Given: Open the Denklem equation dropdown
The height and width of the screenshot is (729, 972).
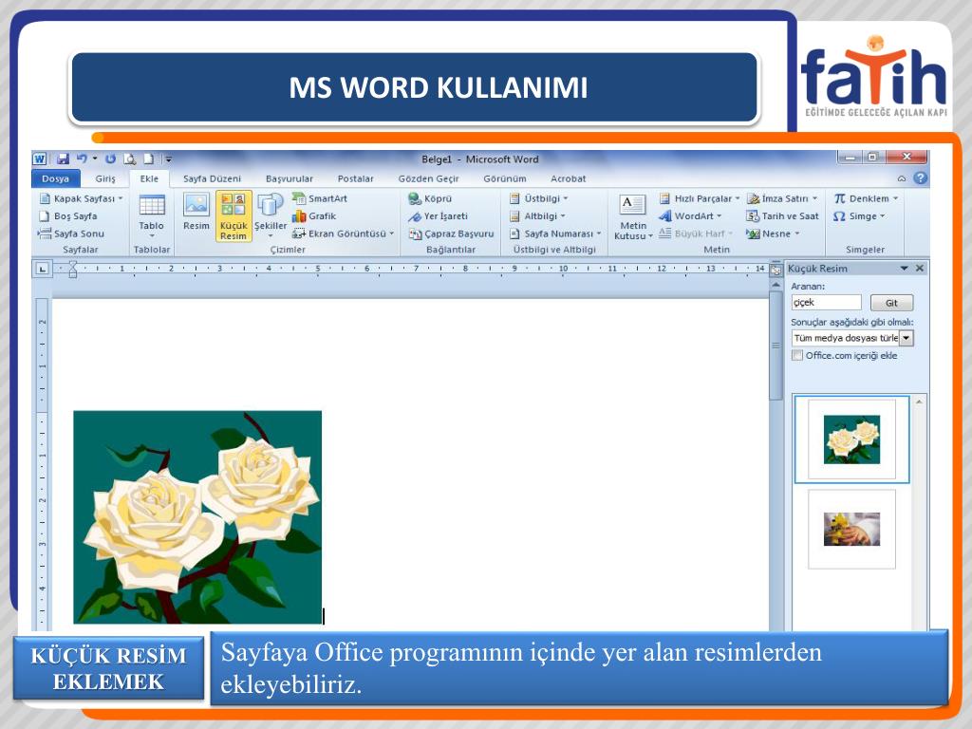Looking at the screenshot, I should click(x=895, y=198).
